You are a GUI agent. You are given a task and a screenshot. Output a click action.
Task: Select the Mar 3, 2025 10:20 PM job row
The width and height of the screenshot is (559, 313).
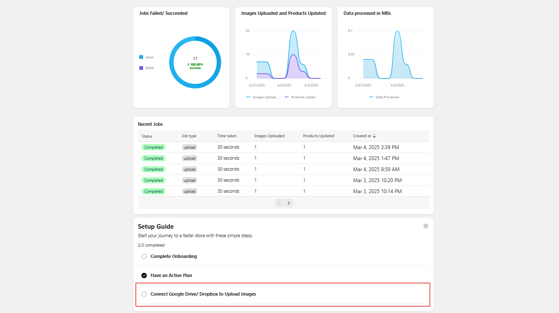click(284, 180)
